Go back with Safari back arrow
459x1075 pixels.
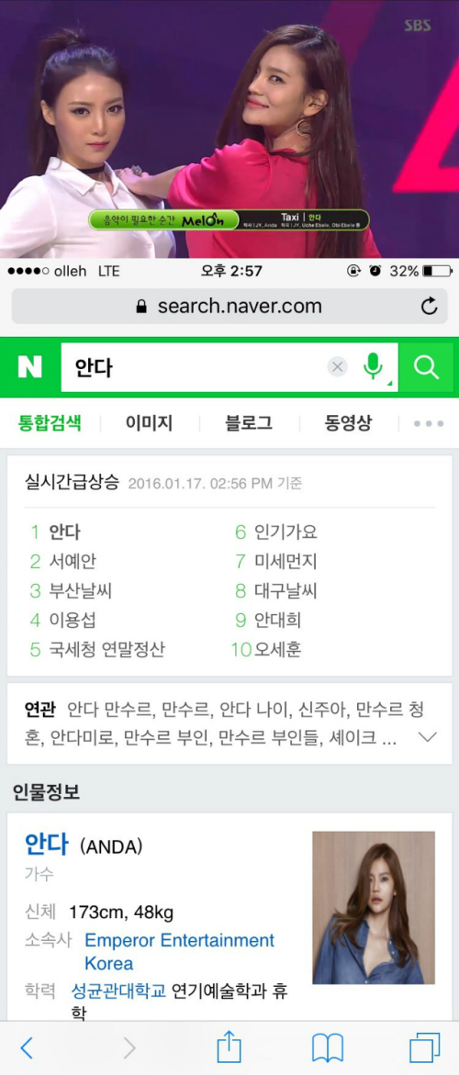coord(26,1047)
